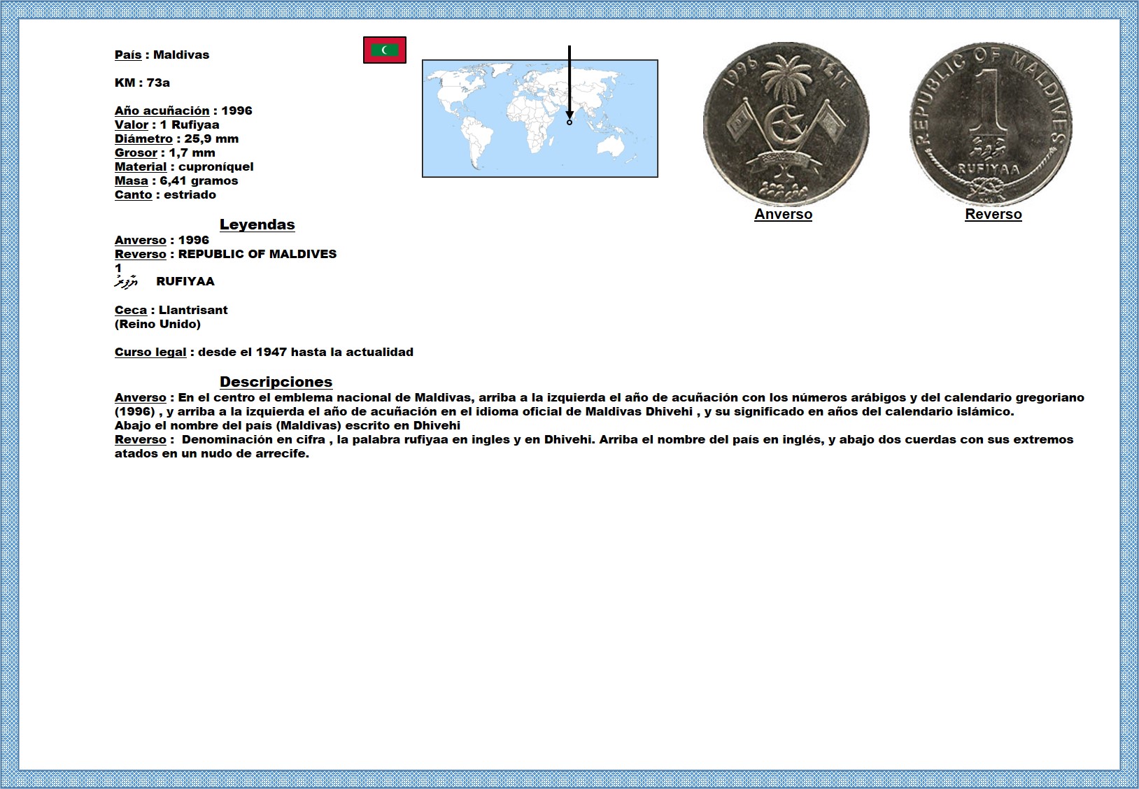Click 'Maldivas' country value
Image resolution: width=1139 pixels, height=789 pixels.
[181, 55]
